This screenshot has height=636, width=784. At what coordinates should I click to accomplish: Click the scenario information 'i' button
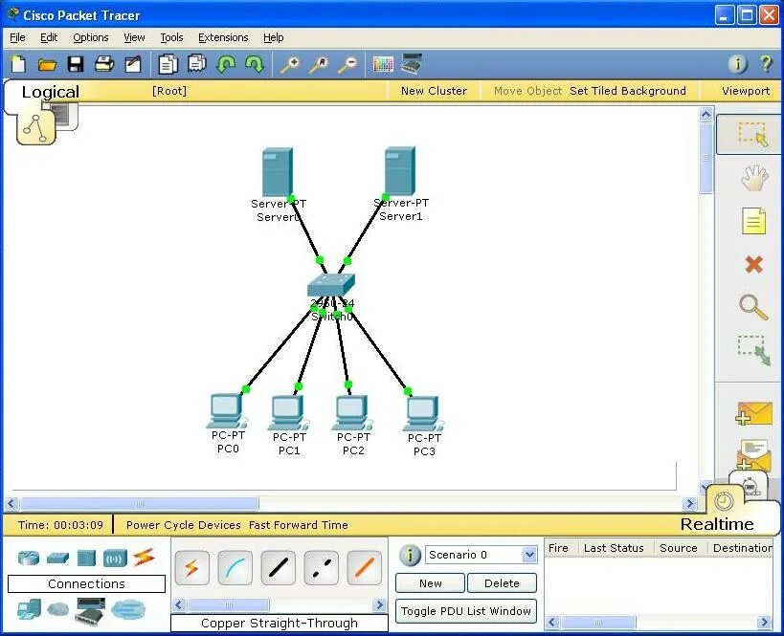(x=410, y=555)
